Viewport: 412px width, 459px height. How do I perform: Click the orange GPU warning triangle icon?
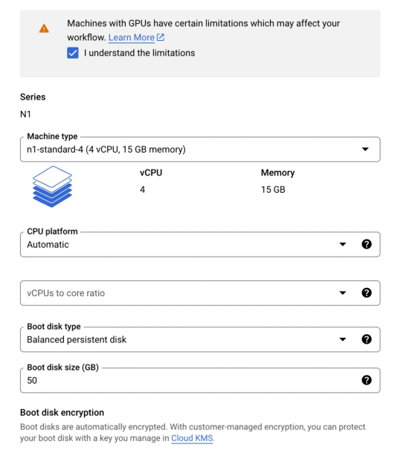coord(44,28)
